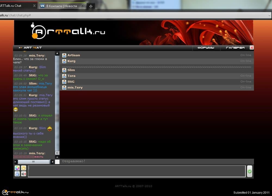Close the chat with the red X
272x196 pixels.
(252, 48)
